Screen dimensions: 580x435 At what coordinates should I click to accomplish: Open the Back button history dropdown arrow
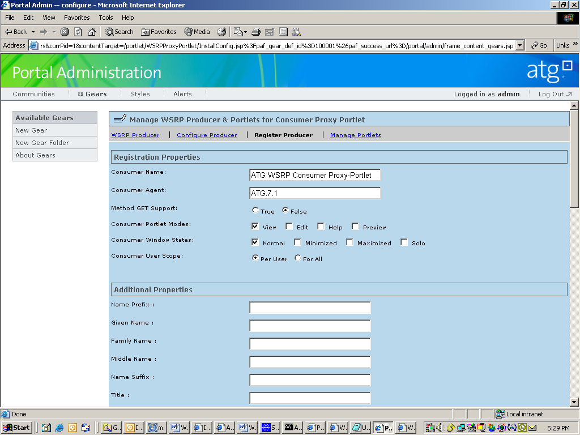pyautogui.click(x=33, y=32)
